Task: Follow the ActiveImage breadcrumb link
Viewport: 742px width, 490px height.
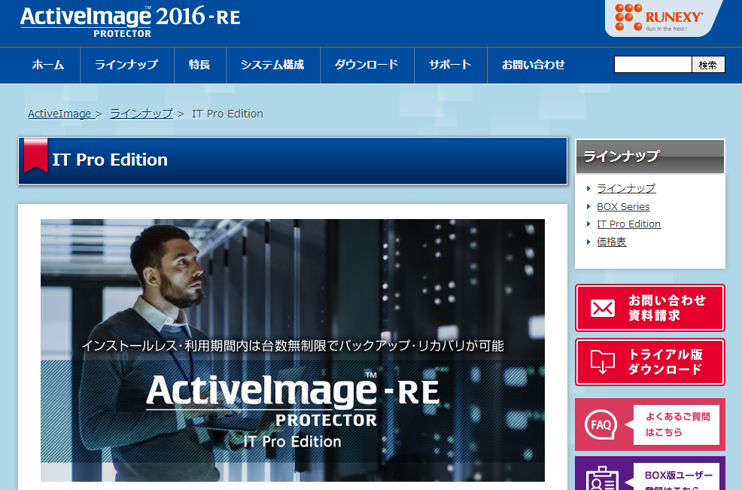Action: coord(60,114)
